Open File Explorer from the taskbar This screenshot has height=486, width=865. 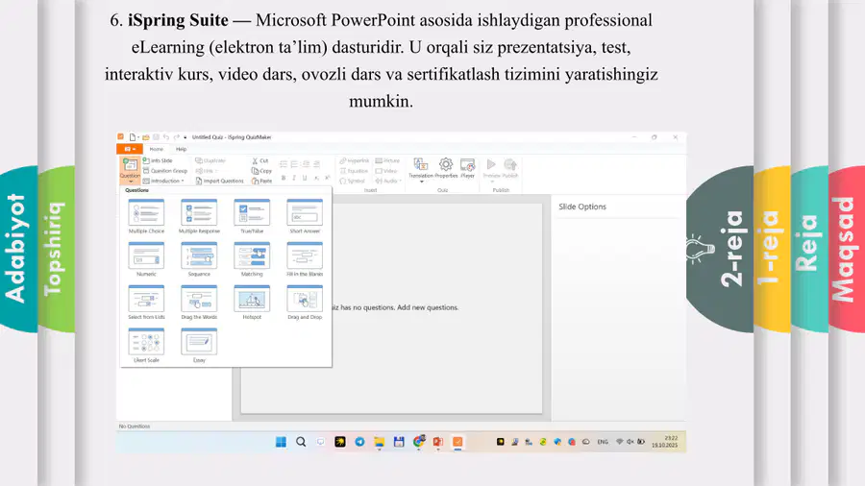coord(379,442)
